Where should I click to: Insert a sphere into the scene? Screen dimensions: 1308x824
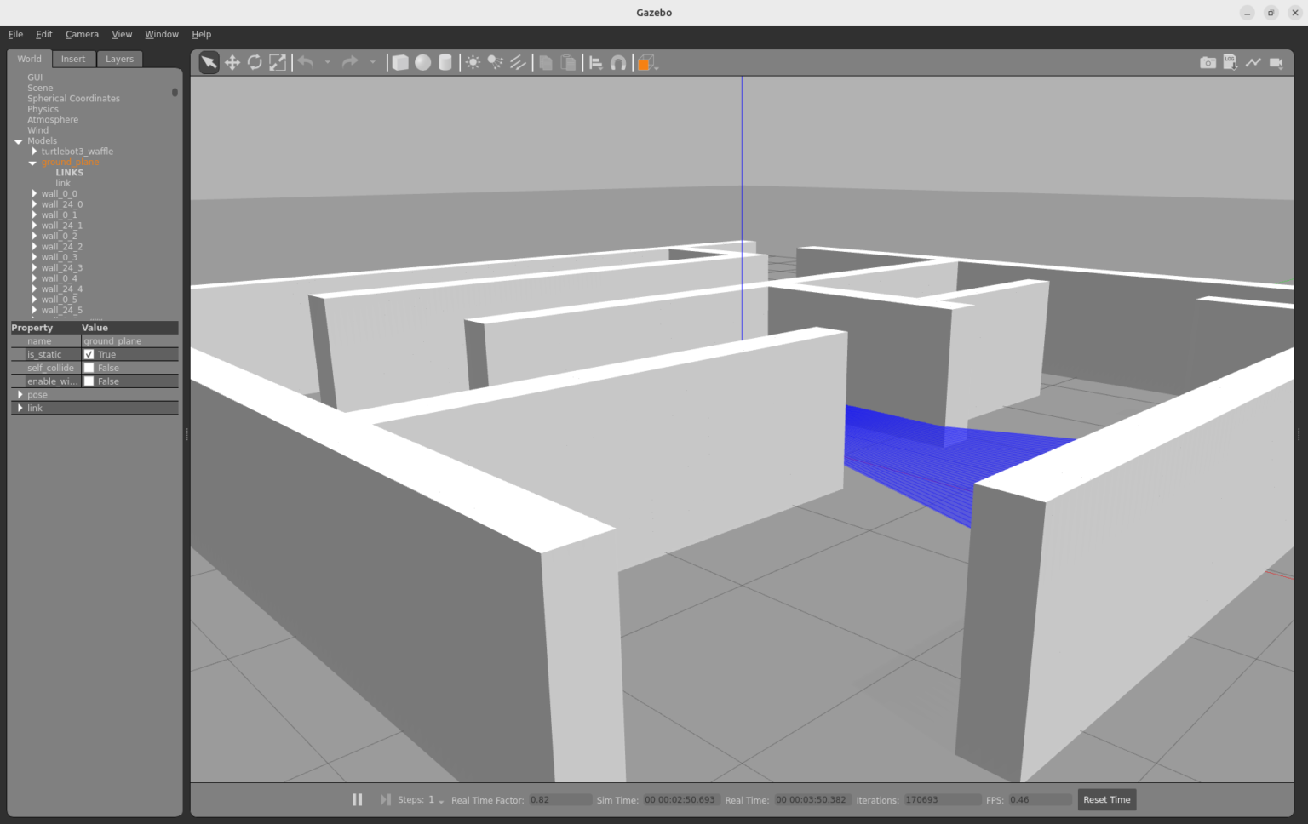coord(422,61)
